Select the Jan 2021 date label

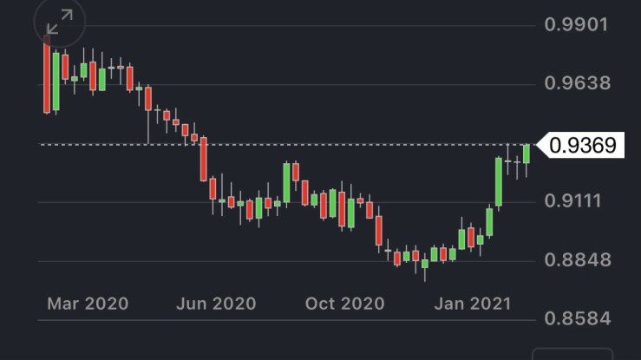coord(472,304)
